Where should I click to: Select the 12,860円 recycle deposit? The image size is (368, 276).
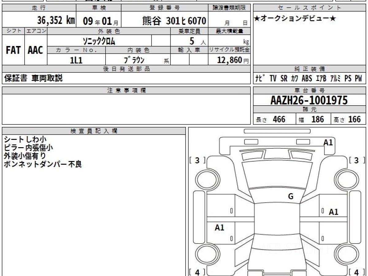[233, 60]
